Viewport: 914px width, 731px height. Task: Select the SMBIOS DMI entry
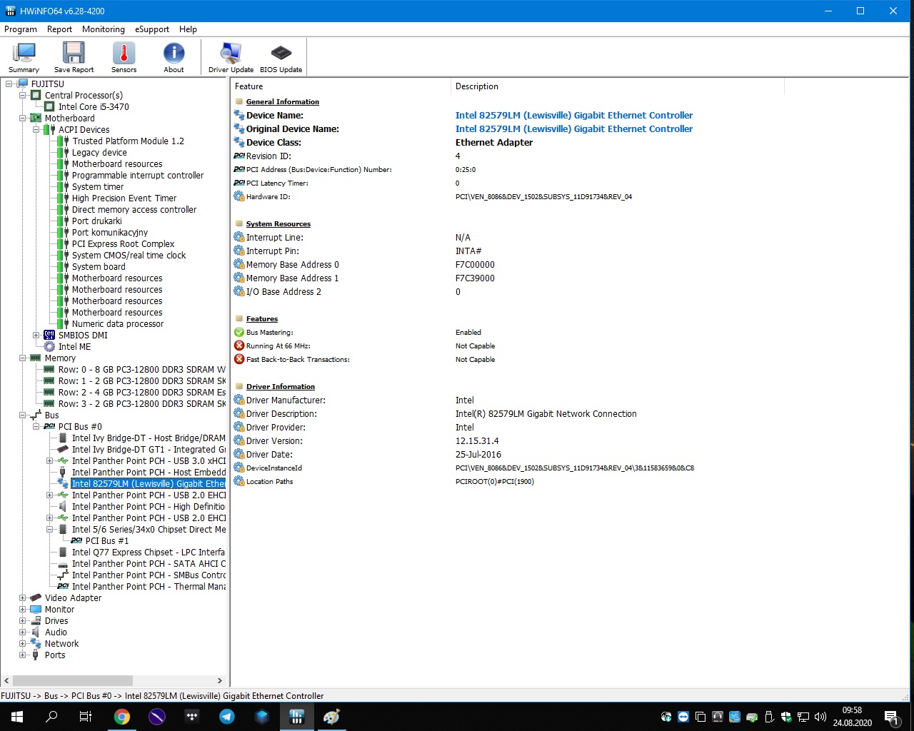click(83, 336)
